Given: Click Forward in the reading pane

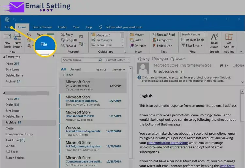Looking at the screenshot, I should tap(178, 59).
